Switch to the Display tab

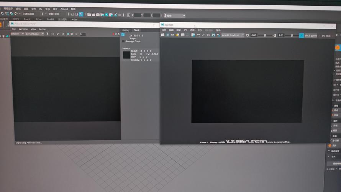(x=126, y=30)
